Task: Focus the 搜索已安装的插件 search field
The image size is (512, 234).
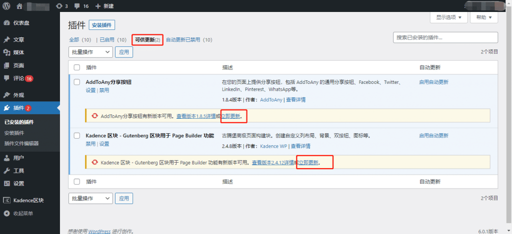Action: 445,37
